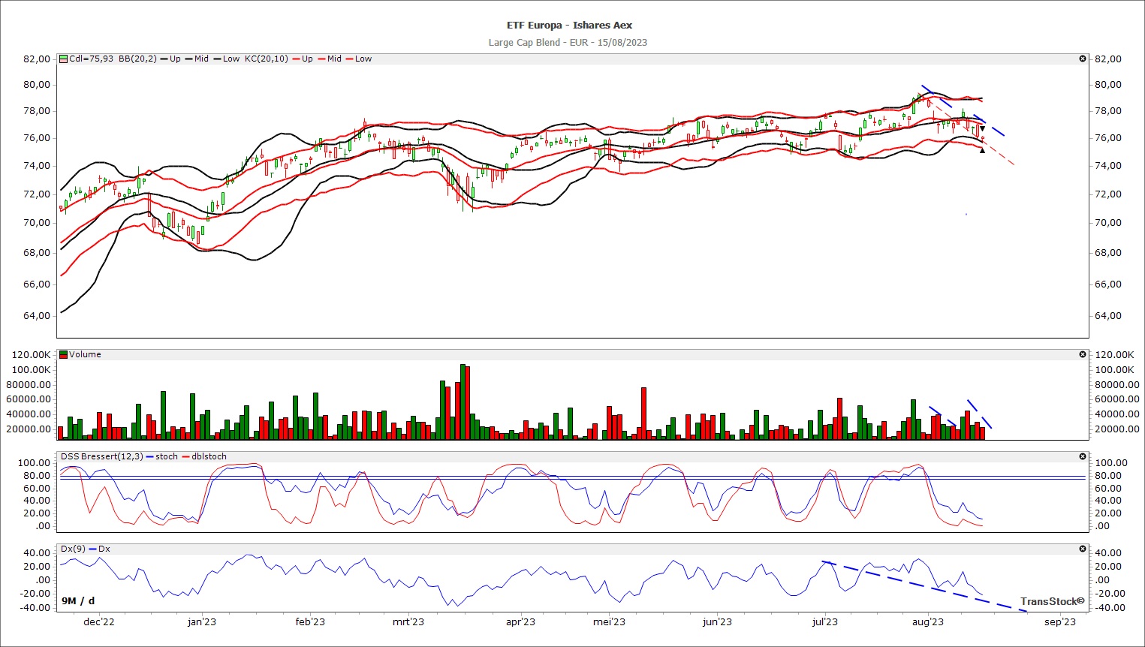
Task: Click the Keltner Channel Up legend entry
Action: tap(307, 59)
